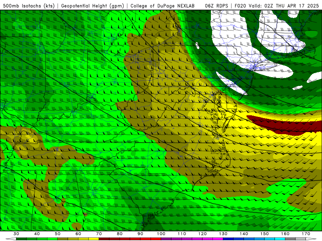Click the legend value 140
The width and height of the screenshot is (322, 241).
244,234
